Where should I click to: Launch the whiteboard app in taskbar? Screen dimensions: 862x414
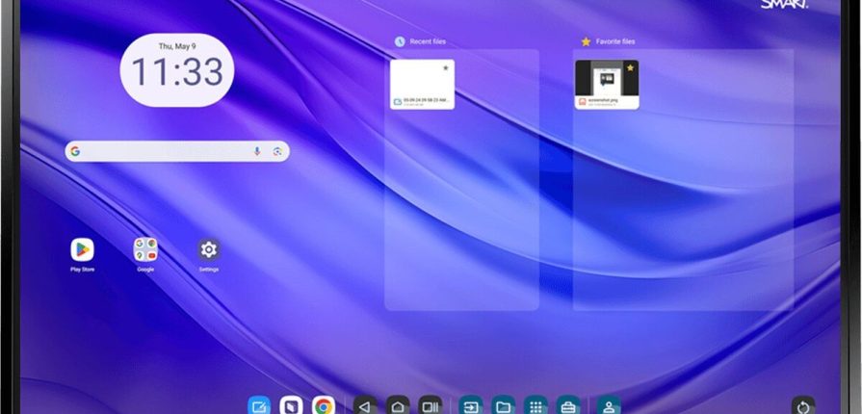click(259, 406)
